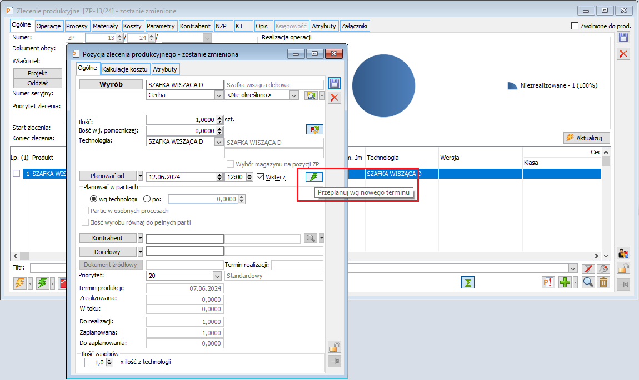639x380 pixels.
Task: Cancel the position dialog with red X icon
Action: coord(334,98)
